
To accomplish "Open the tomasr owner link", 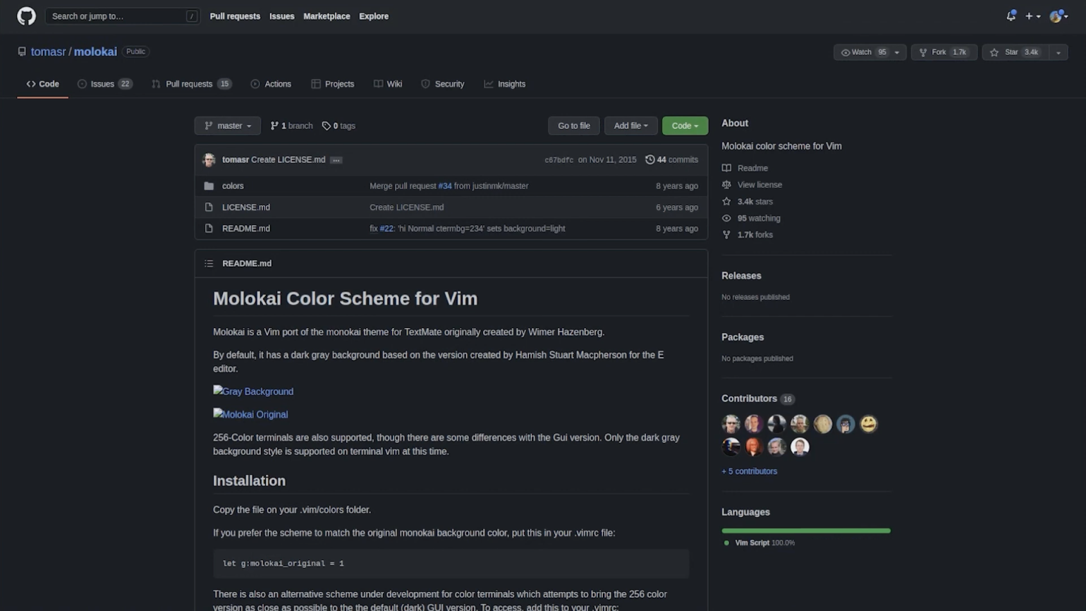I will point(48,52).
